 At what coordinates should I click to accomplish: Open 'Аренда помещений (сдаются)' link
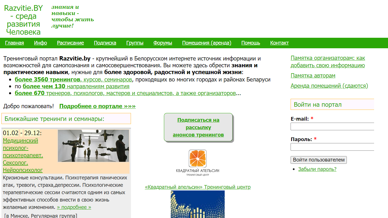[329, 86]
